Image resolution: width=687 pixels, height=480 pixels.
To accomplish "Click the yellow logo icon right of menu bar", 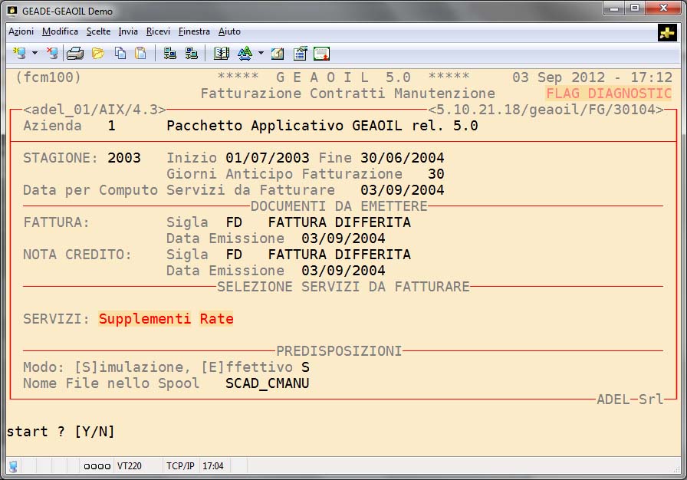I will pyautogui.click(x=667, y=32).
